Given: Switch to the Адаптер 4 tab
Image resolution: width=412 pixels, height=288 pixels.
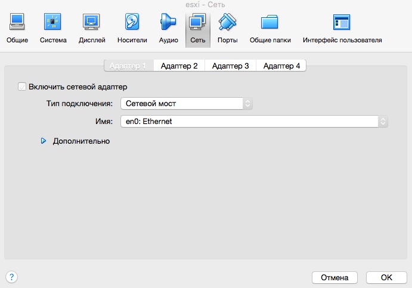Looking at the screenshot, I should point(281,66).
